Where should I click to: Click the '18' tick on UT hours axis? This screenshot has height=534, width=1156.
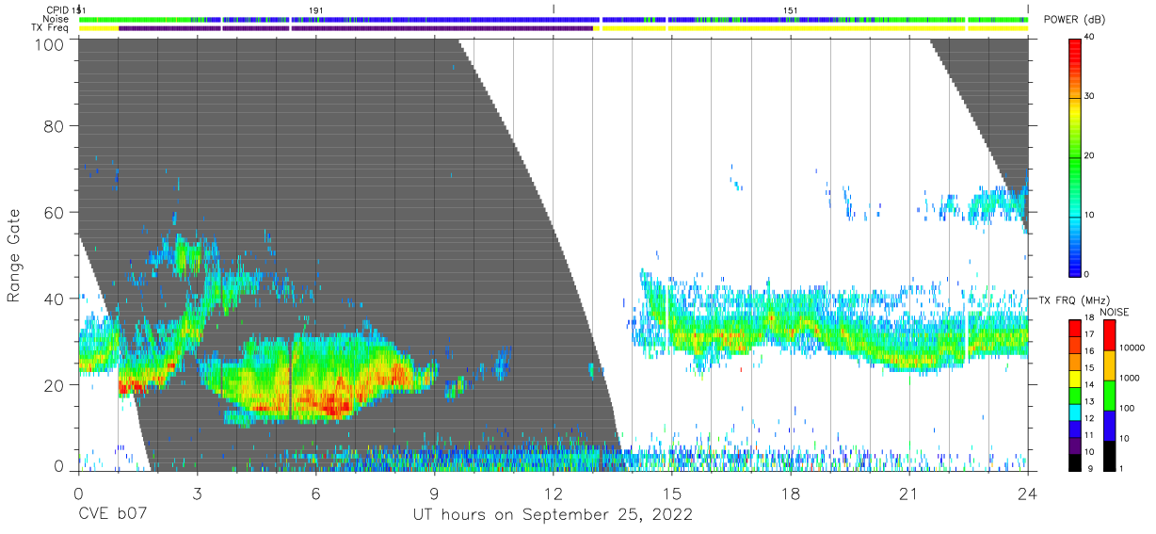point(791,494)
